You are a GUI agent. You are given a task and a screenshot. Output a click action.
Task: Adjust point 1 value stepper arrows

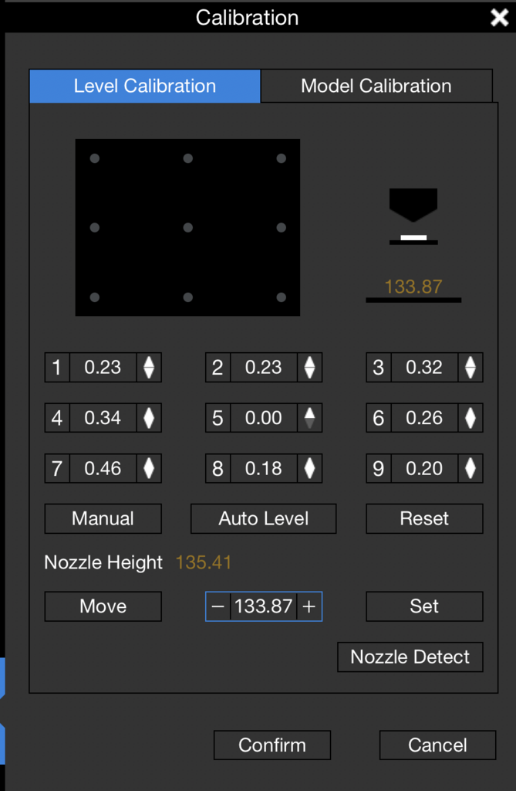[149, 367]
